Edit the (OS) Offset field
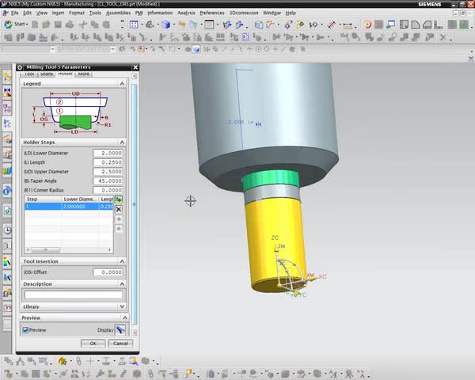 [x=108, y=272]
